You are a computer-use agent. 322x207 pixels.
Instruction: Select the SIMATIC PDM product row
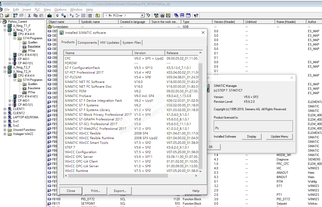(x=131, y=91)
